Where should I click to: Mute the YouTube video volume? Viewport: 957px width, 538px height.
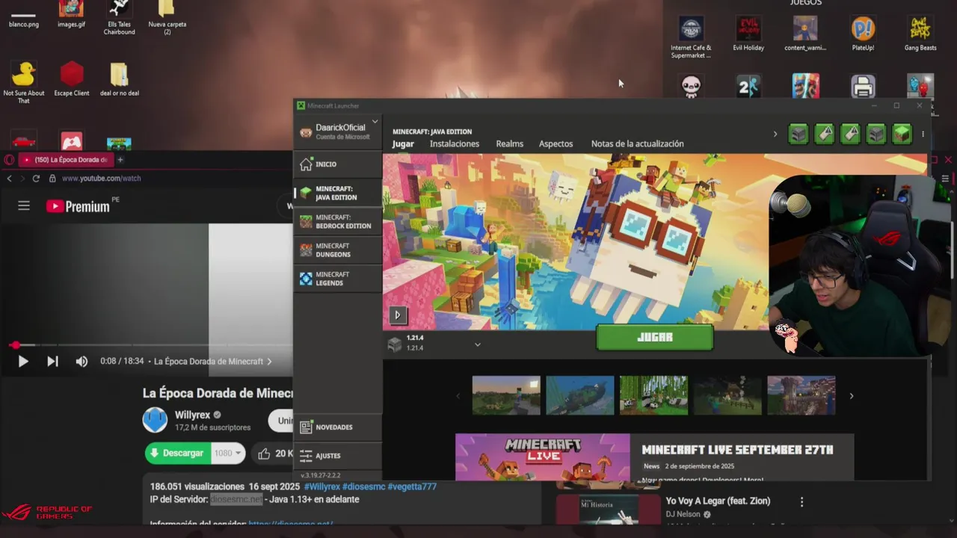(81, 362)
